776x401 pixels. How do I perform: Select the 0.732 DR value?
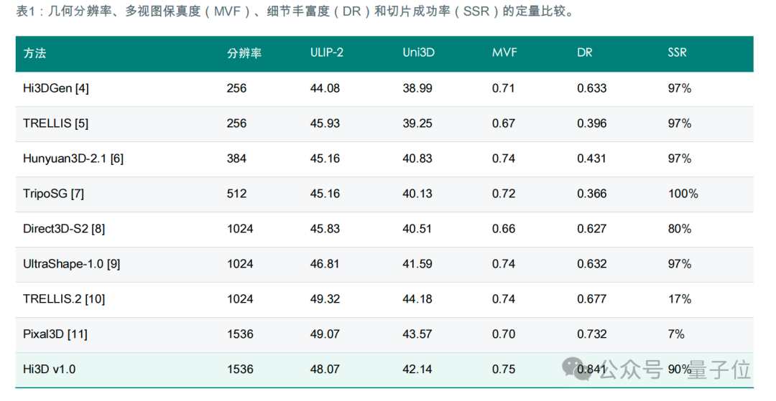[591, 334]
